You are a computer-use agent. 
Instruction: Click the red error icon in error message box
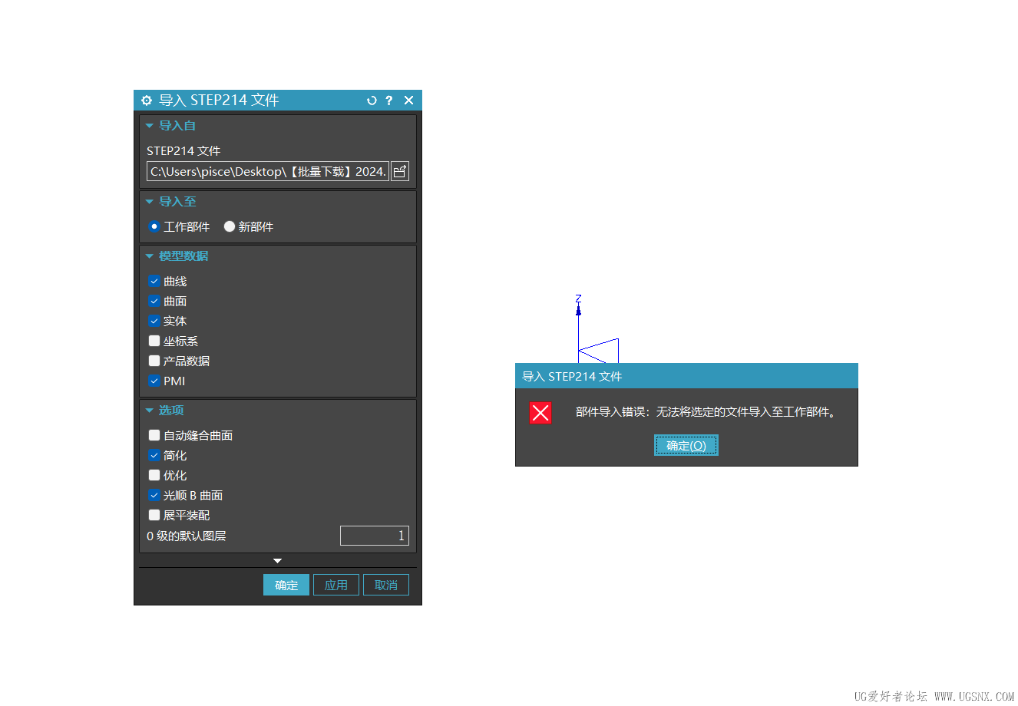point(540,413)
